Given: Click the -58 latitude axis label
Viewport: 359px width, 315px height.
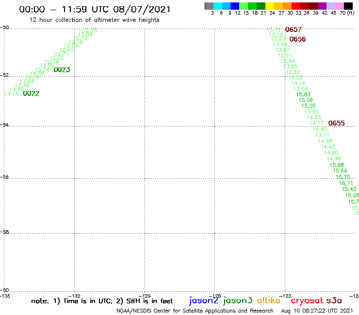Looking at the screenshot, I should click(x=4, y=232).
